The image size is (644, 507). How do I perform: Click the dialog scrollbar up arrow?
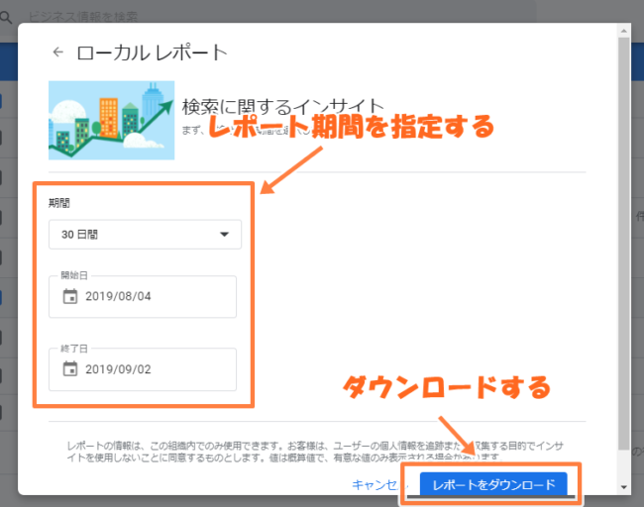tap(624, 31)
